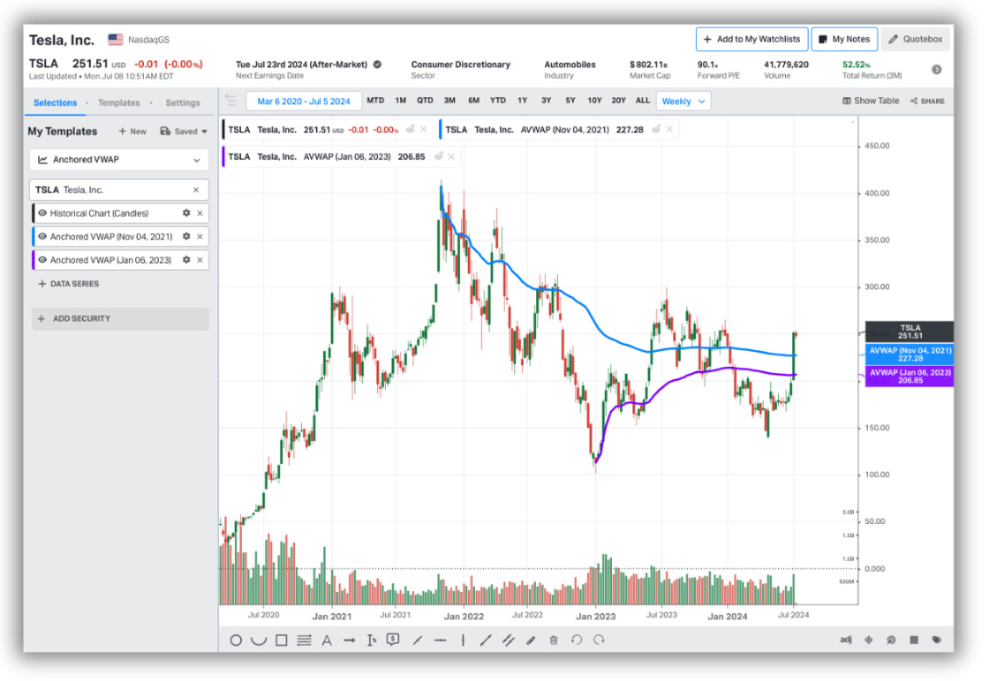Select the arrow drawing tool
Viewport: 989px width, 681px height.
pyautogui.click(x=350, y=640)
